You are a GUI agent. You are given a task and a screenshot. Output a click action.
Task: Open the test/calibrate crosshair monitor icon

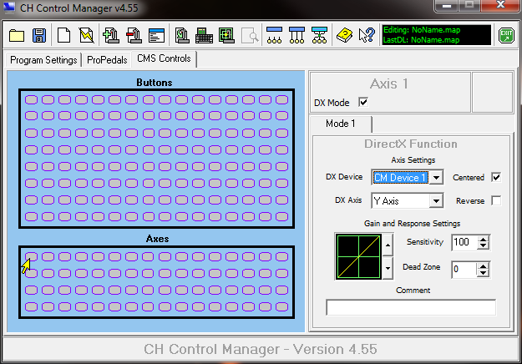tap(226, 35)
